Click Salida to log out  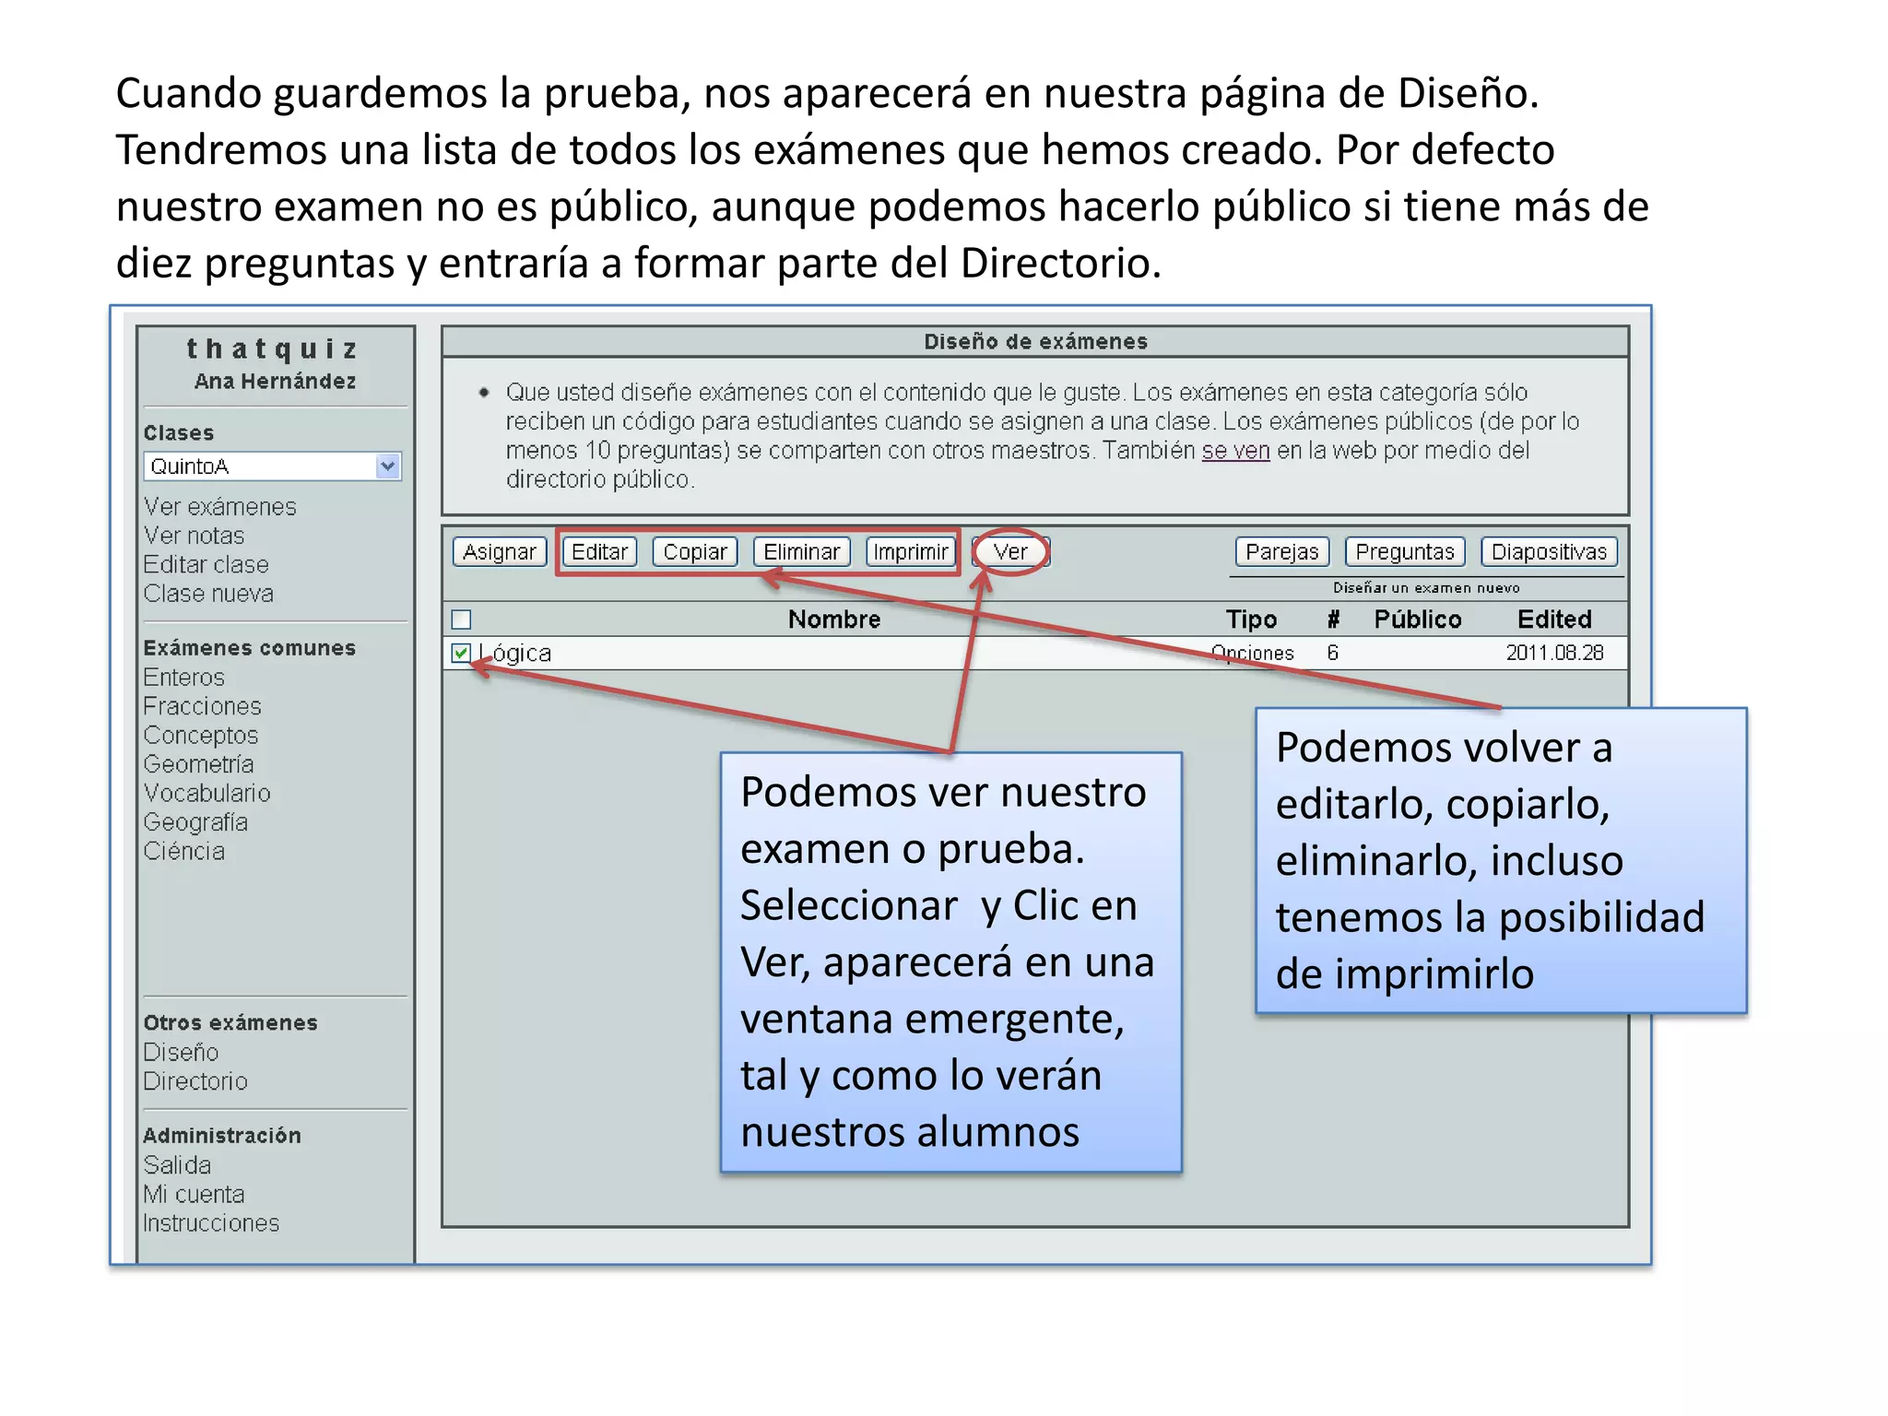[x=178, y=1165]
